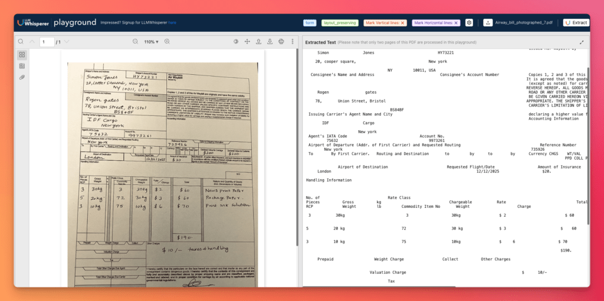Open extraction settings gear icon
This screenshot has height=301, width=604.
point(469,22)
